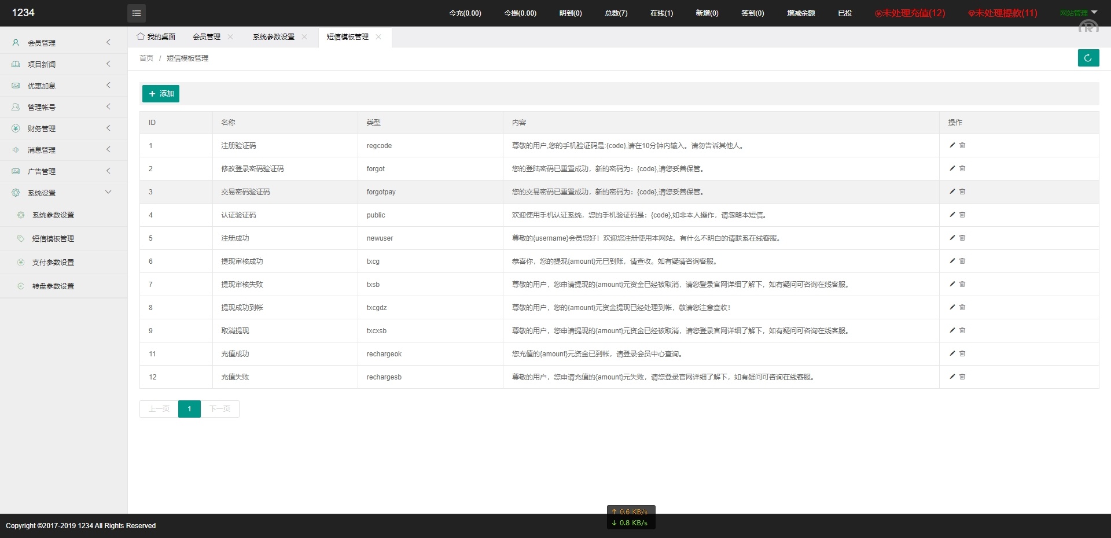Screen dimensions: 1111x538
Task: Expand the 会员管理 sidebar menu
Action: [x=64, y=43]
